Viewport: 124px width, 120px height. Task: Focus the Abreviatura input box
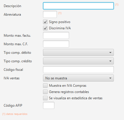(50, 15)
